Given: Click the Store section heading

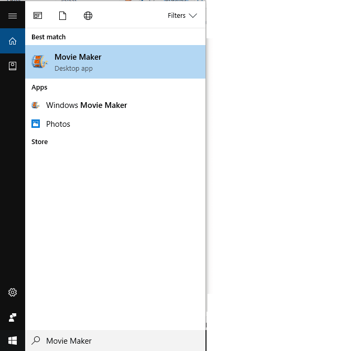Looking at the screenshot, I should pos(40,141).
